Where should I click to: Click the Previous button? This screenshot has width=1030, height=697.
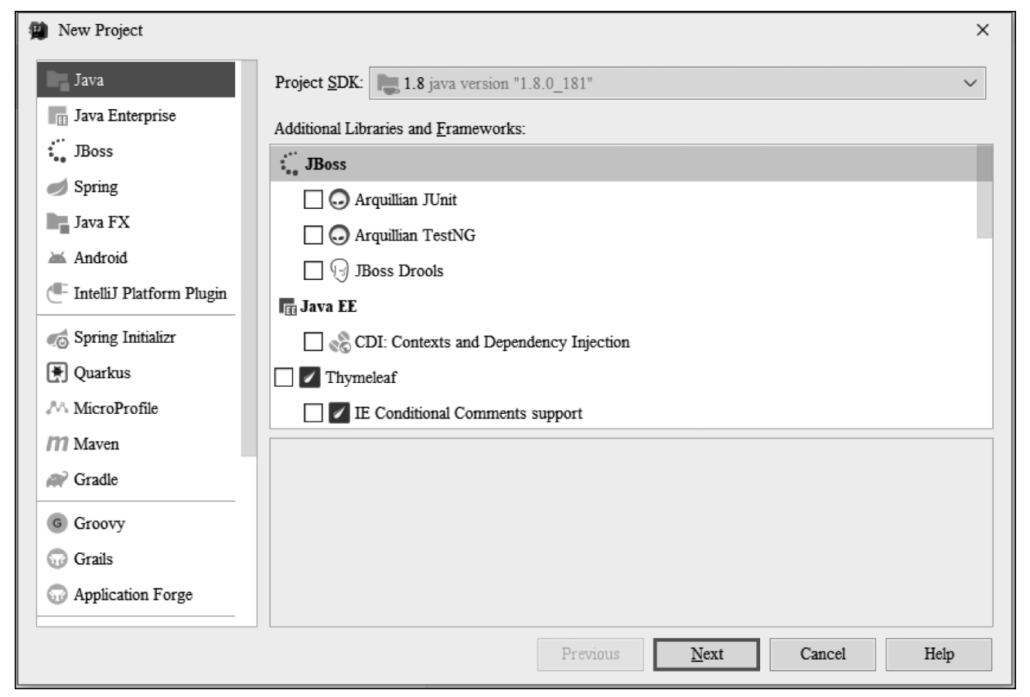pos(591,654)
